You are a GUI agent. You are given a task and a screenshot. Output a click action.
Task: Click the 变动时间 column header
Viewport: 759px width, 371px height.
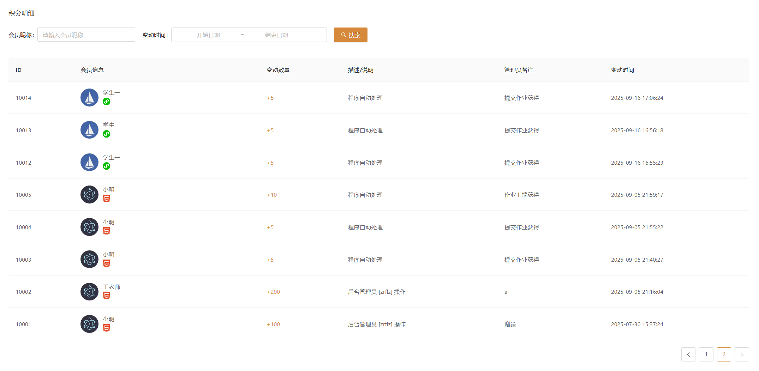point(622,70)
